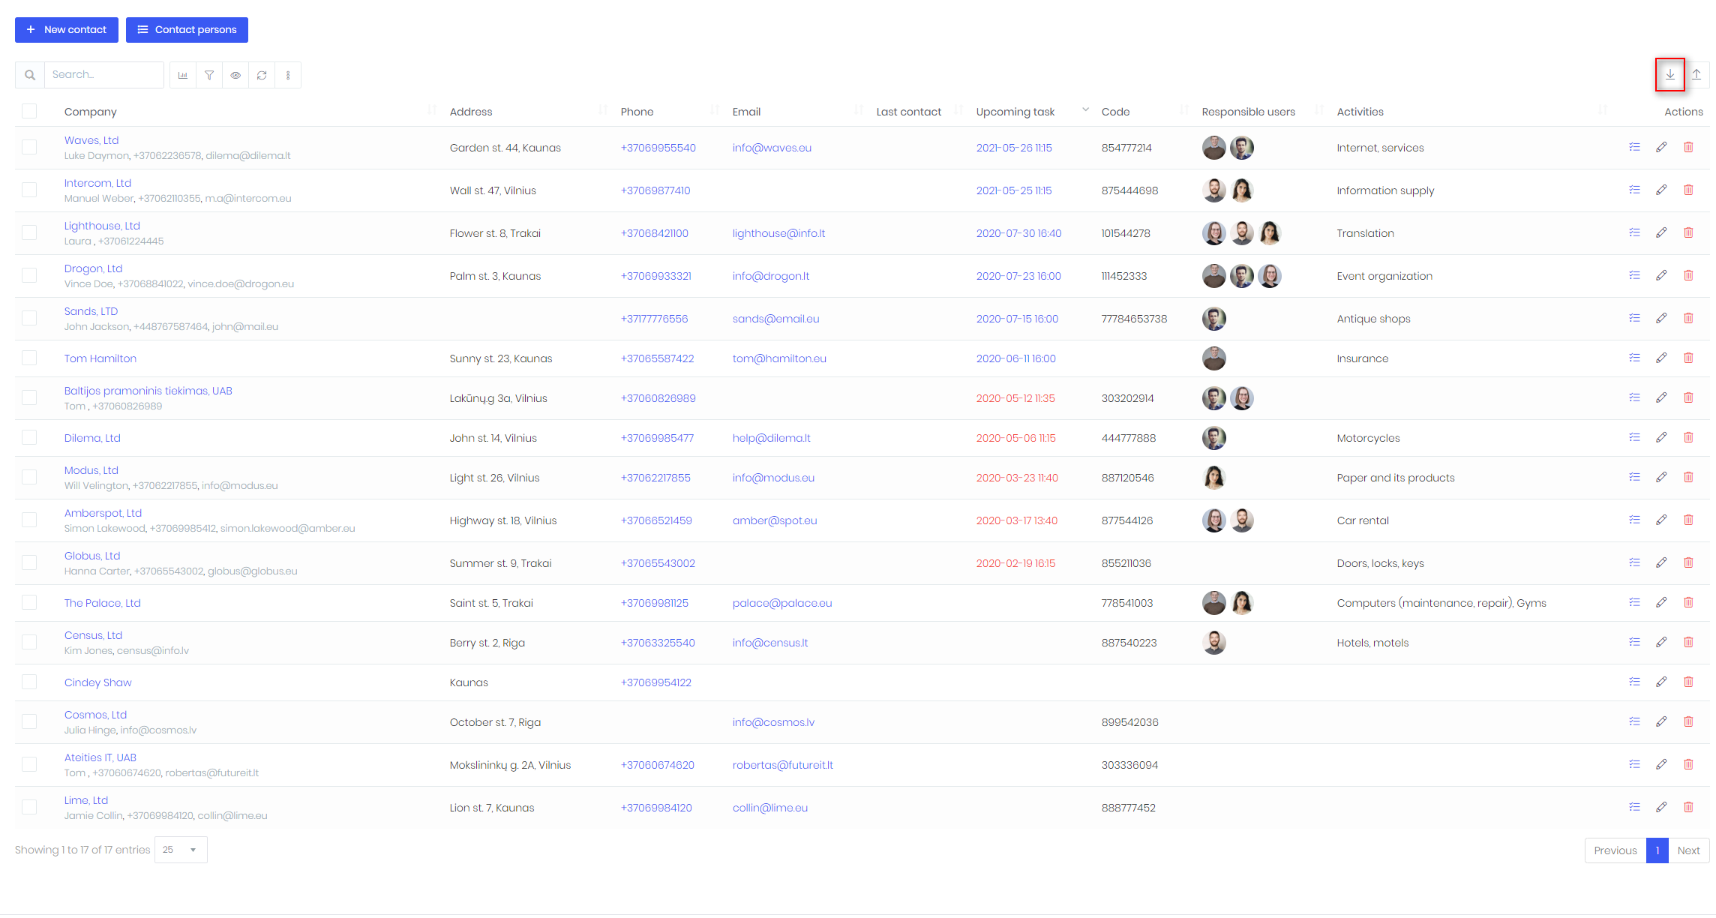Screen dimensions: 1716x918
Task: Open the Amberspot, Ltd company link
Action: [103, 513]
